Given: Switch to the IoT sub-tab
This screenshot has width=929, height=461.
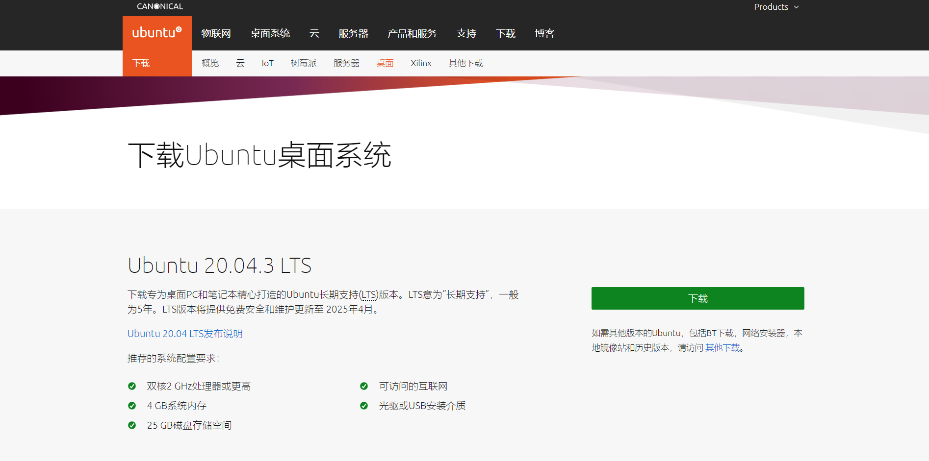Looking at the screenshot, I should click(267, 63).
